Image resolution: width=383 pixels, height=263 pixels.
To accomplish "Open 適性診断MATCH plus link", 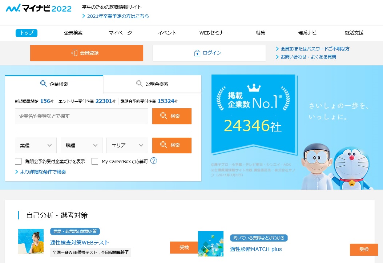I will pos(256,249).
